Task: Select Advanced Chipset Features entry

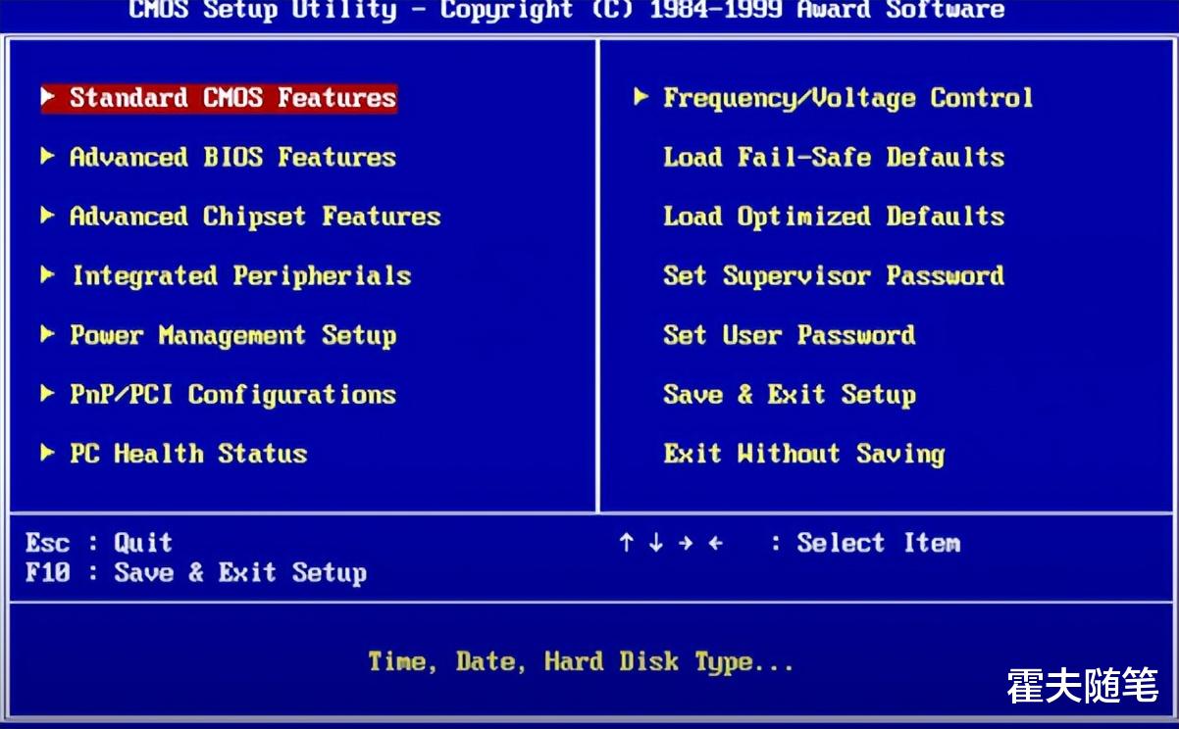Action: [x=255, y=217]
